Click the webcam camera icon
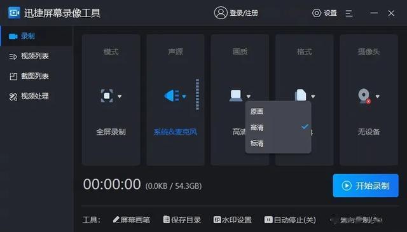This screenshot has height=232, width=407. click(x=364, y=96)
